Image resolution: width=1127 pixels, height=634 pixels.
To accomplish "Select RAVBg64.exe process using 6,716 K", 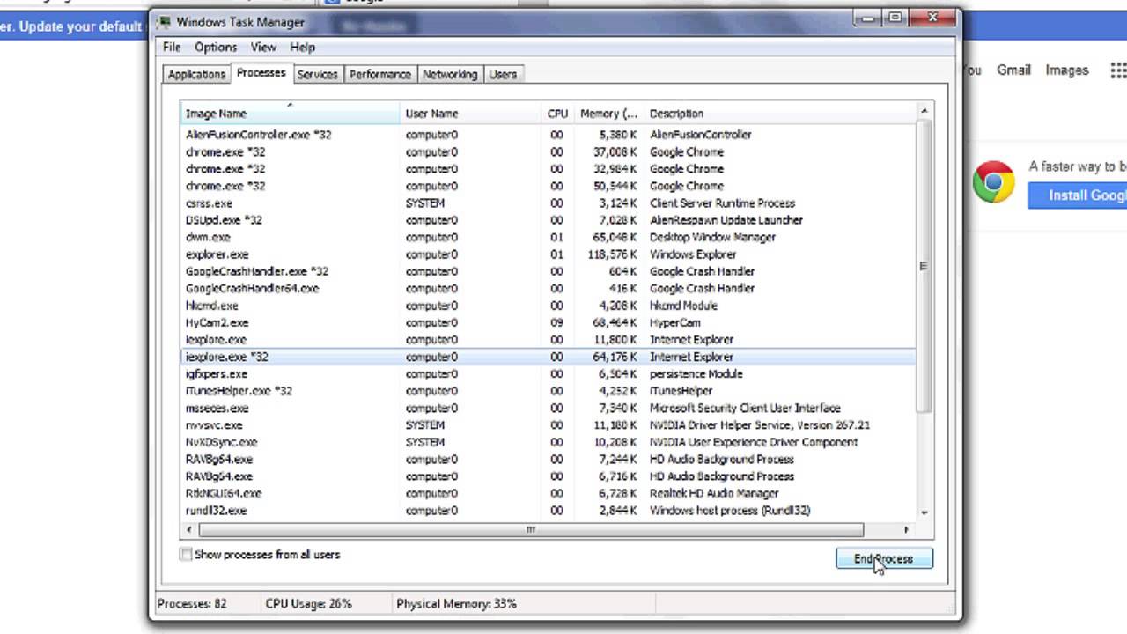I will [x=548, y=476].
